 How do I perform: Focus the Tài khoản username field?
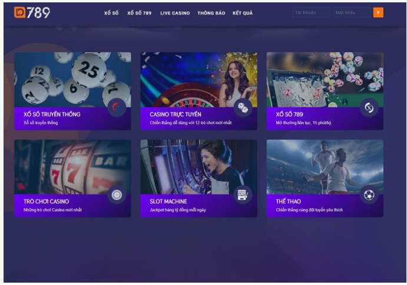[311, 12]
